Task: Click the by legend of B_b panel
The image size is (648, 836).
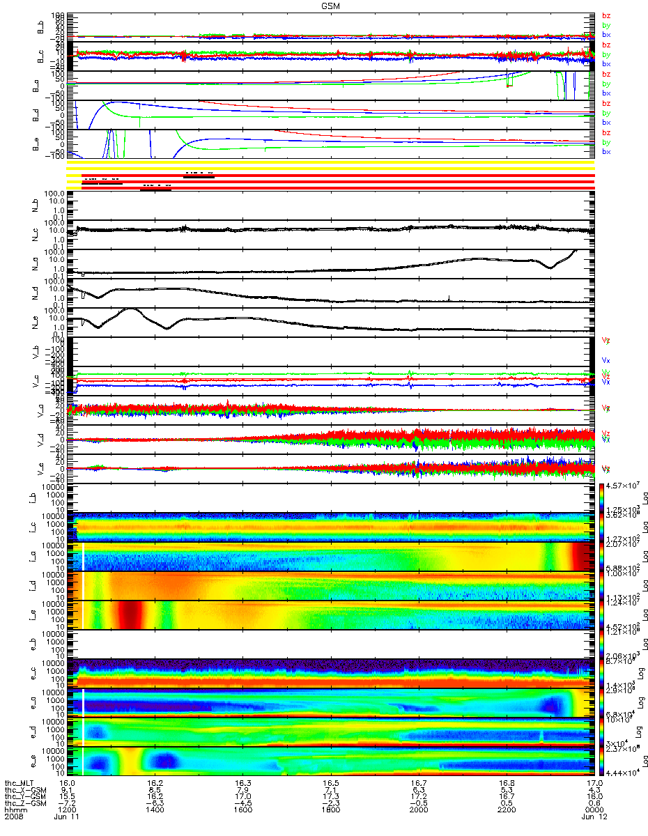Action: tap(606, 25)
